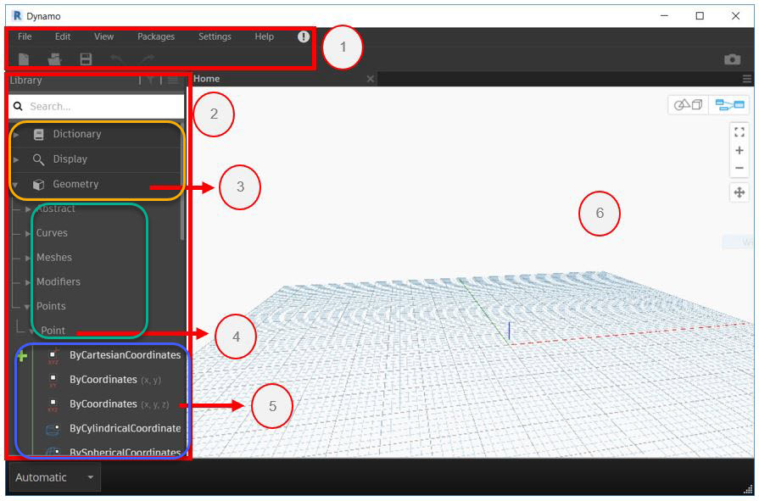Open the workspace tabs hamburger menu

tap(747, 79)
